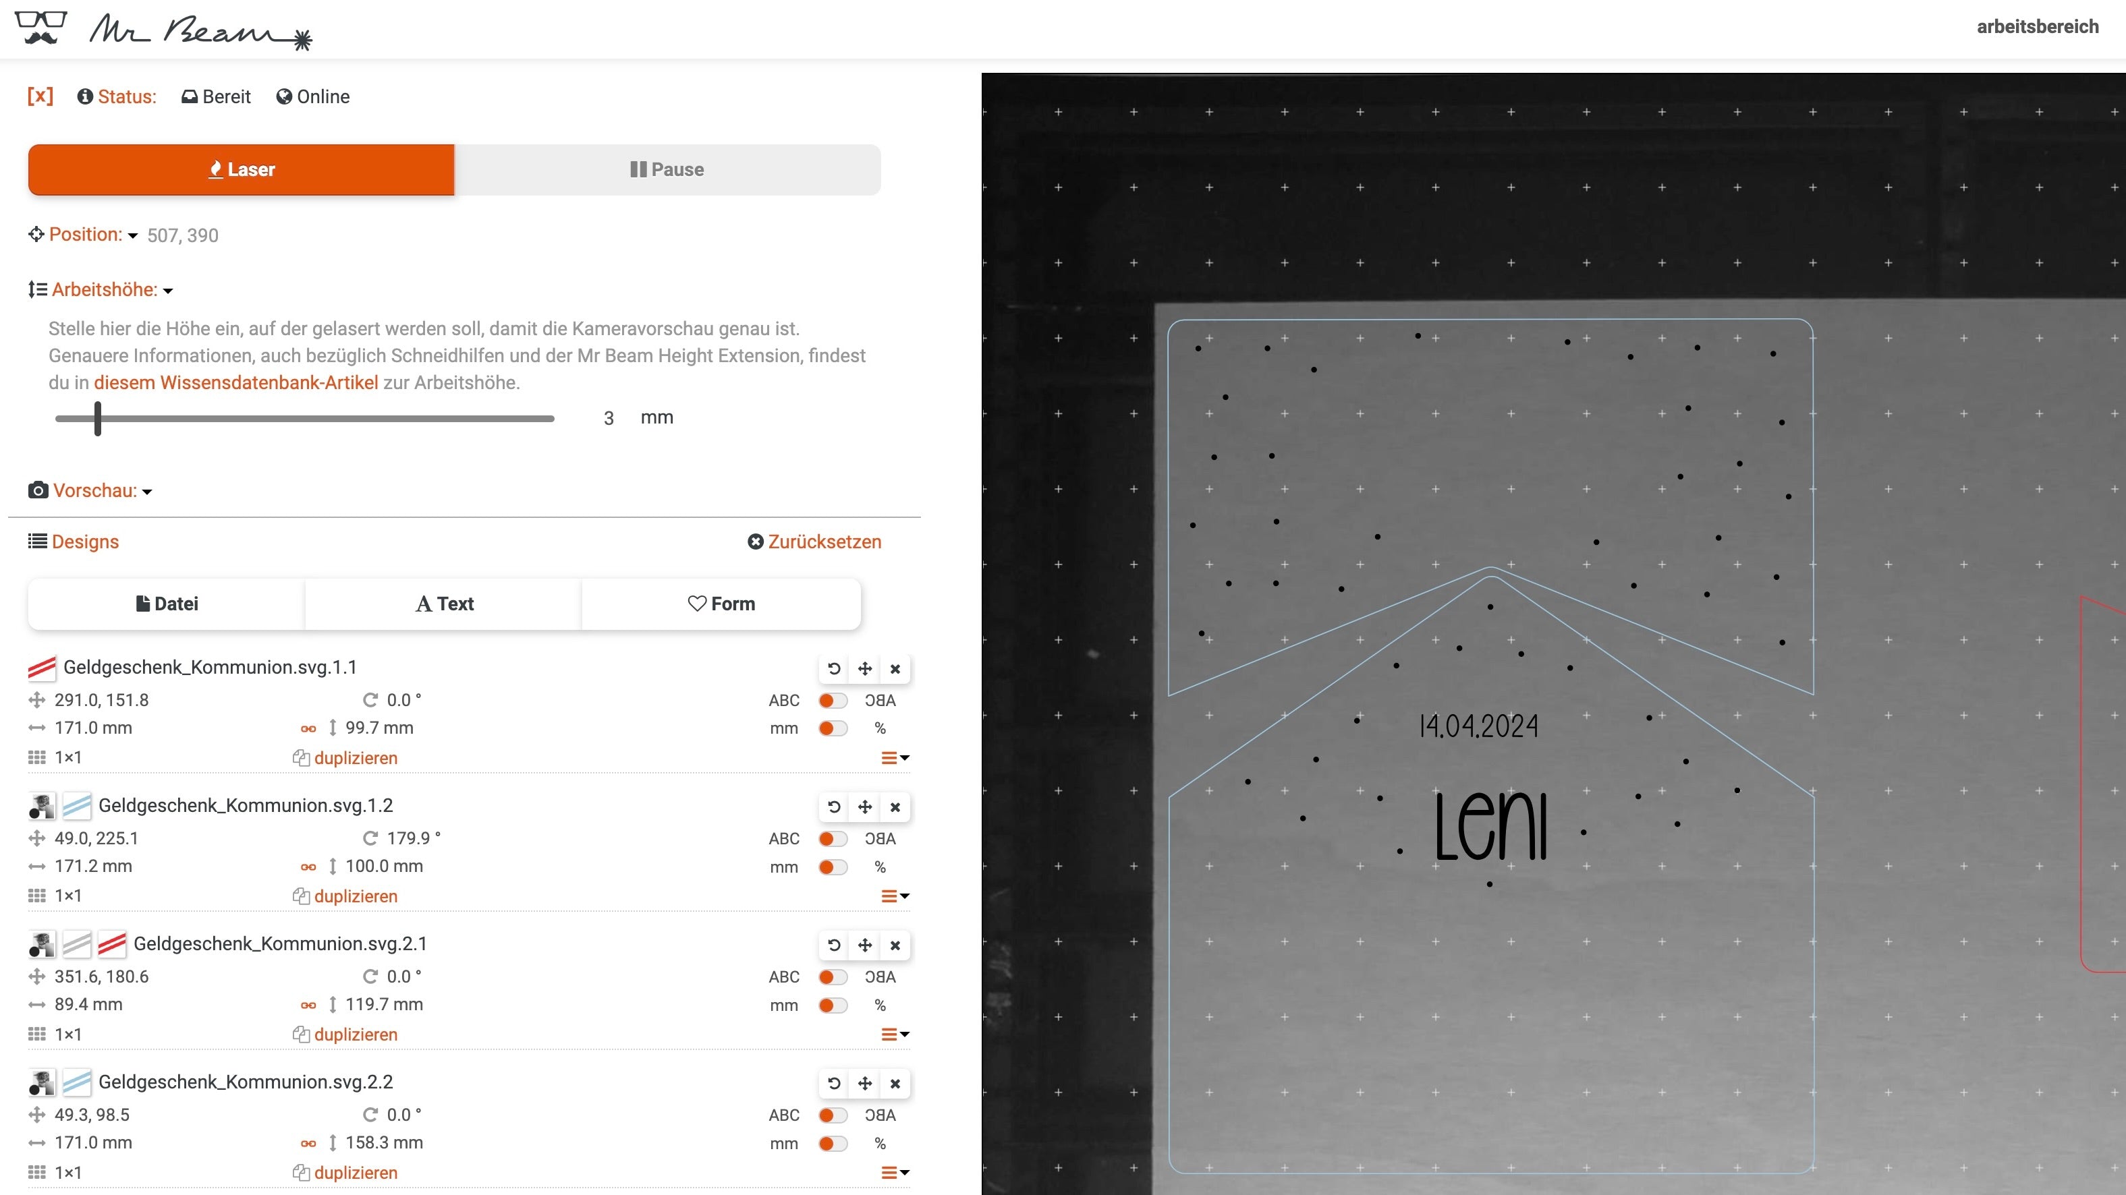The height and width of the screenshot is (1195, 2126).
Task: Expand the Vorschau dropdown
Action: [146, 490]
